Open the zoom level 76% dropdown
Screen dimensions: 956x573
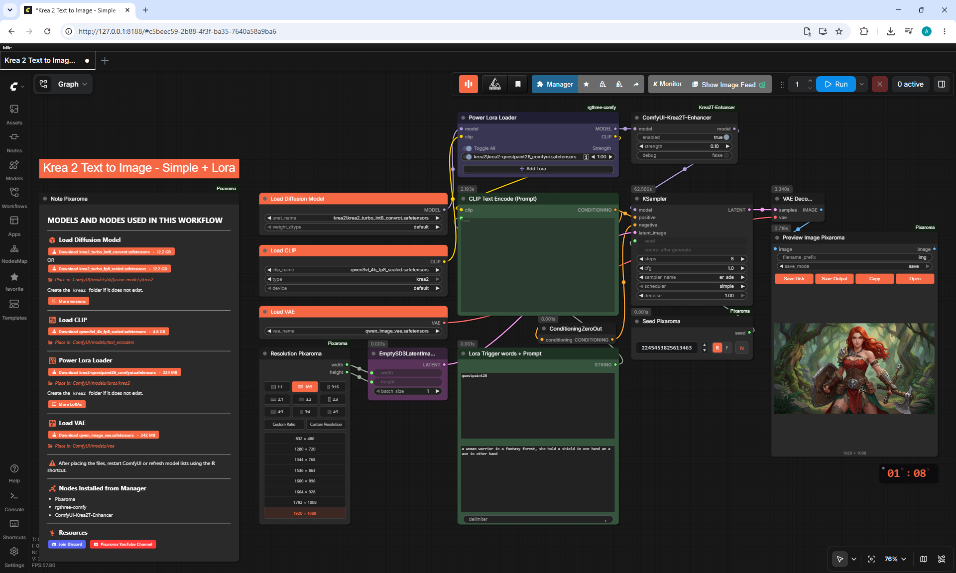pos(895,559)
